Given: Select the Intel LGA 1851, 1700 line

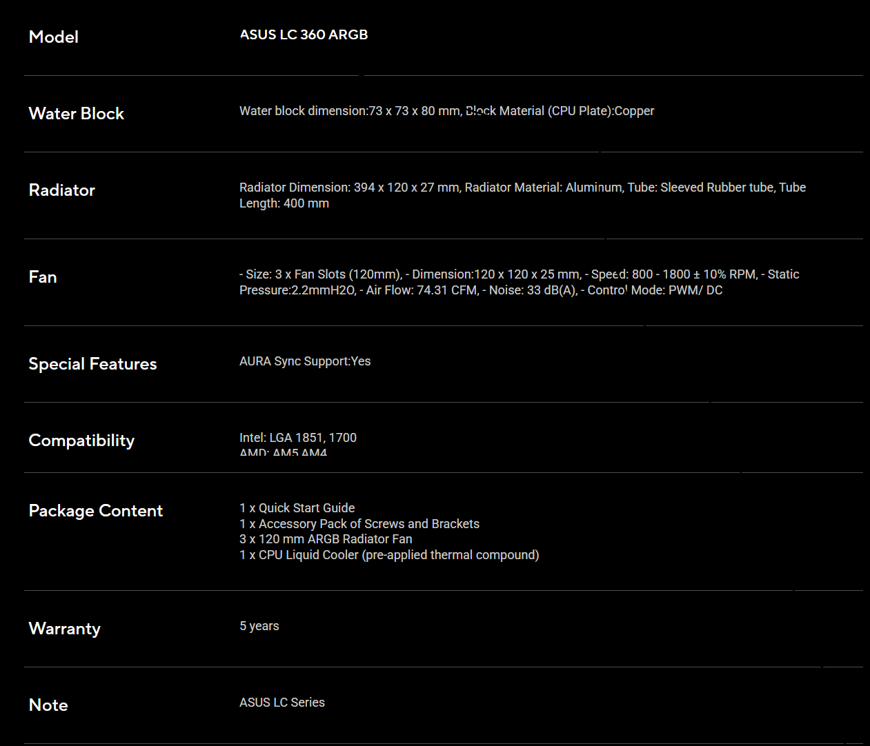Looking at the screenshot, I should [298, 438].
